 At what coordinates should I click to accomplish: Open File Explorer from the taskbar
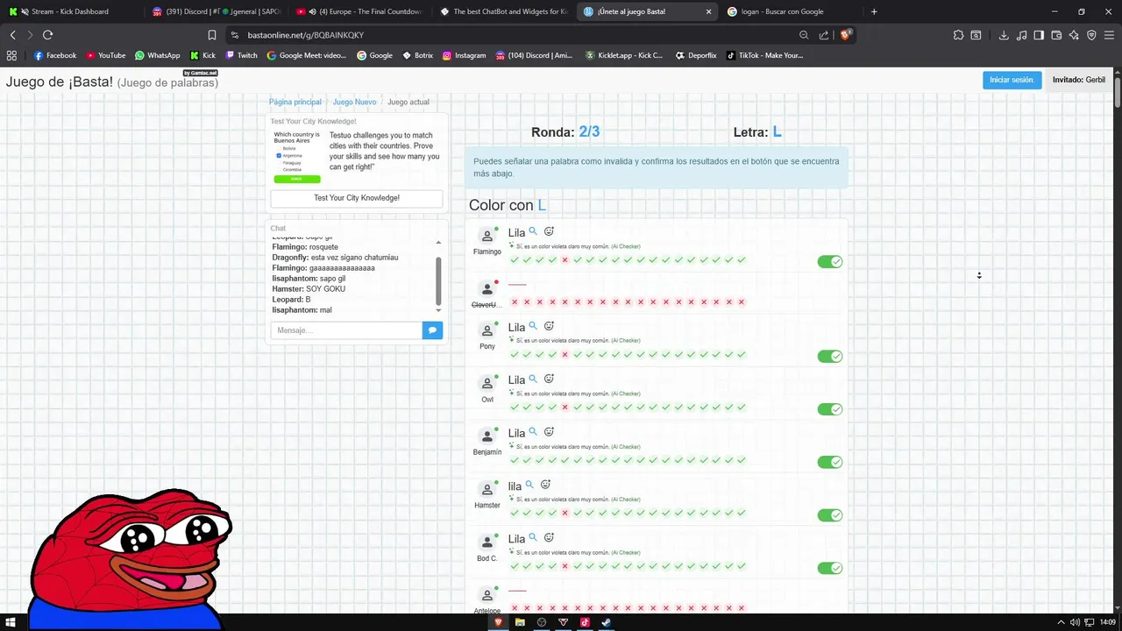520,622
